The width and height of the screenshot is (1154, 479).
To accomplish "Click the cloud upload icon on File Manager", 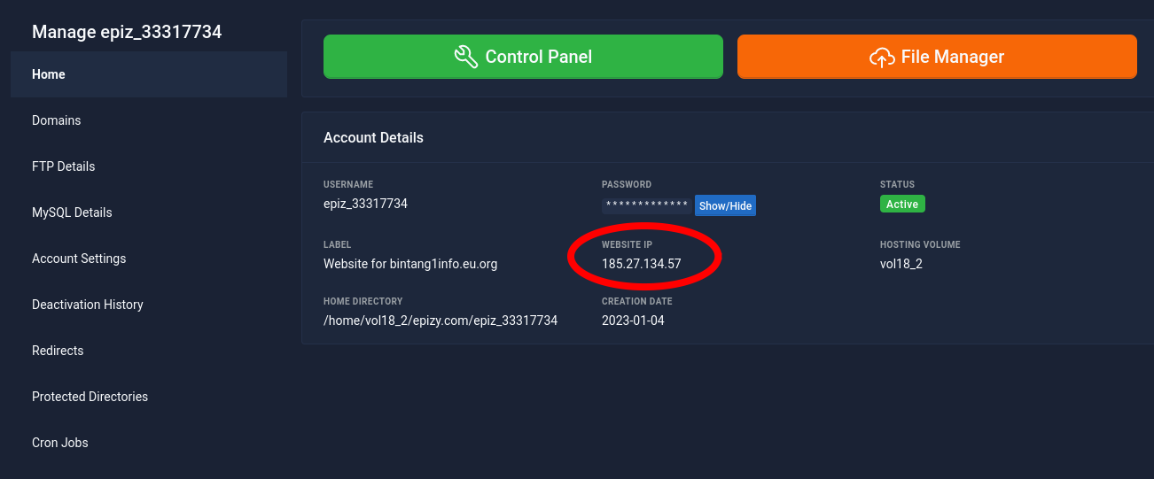I will pos(882,58).
